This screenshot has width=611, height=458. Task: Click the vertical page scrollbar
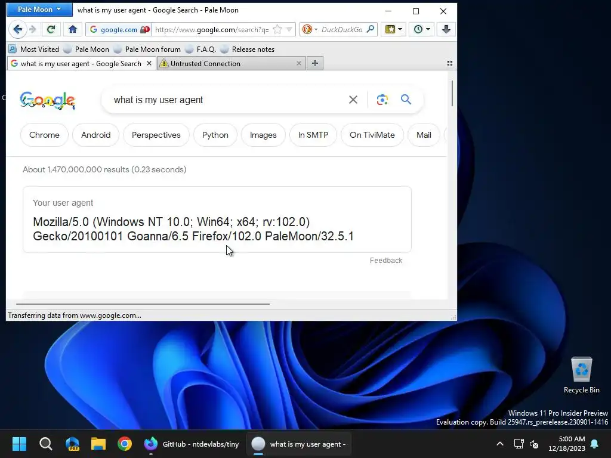(x=452, y=94)
